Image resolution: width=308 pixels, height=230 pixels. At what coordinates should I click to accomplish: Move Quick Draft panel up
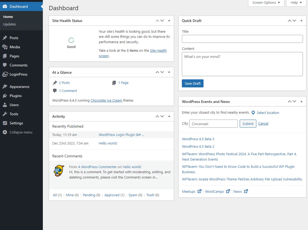pos(290,21)
